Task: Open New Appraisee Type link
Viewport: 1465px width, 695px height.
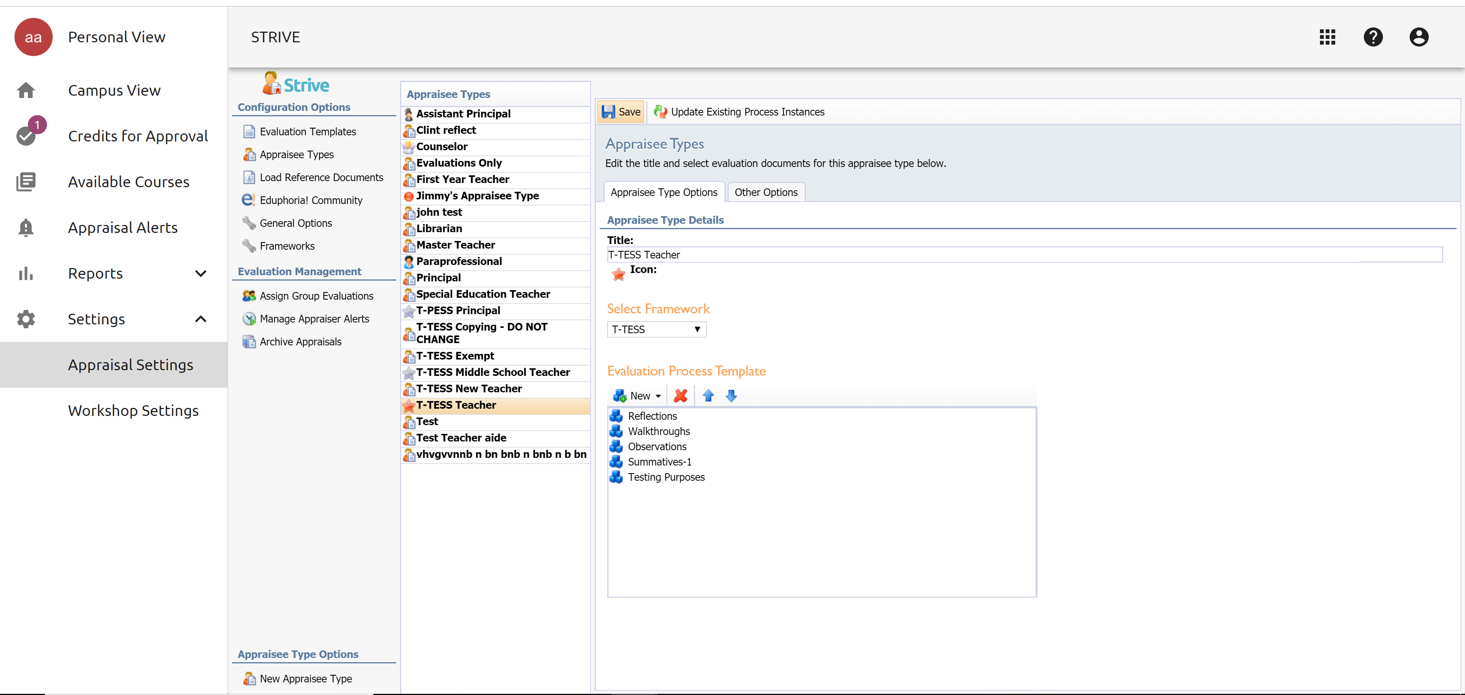Action: (305, 679)
